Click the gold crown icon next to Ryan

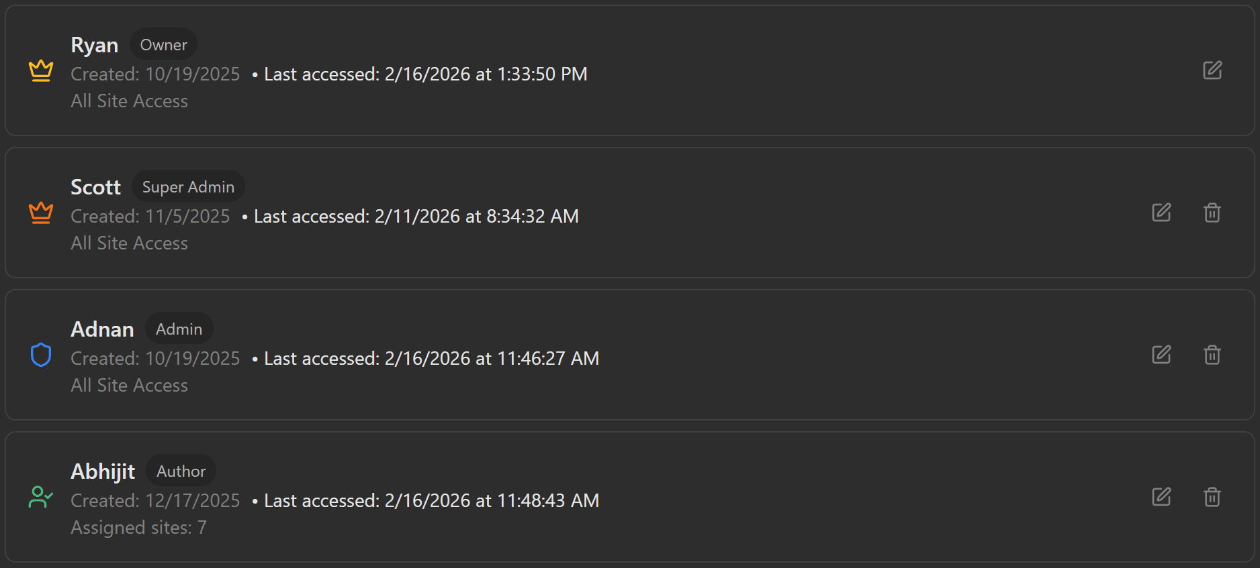(41, 71)
